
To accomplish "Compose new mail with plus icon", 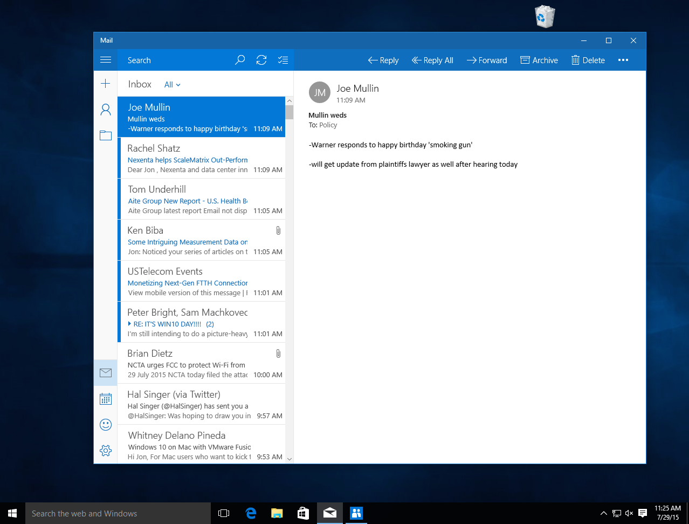I will point(106,83).
